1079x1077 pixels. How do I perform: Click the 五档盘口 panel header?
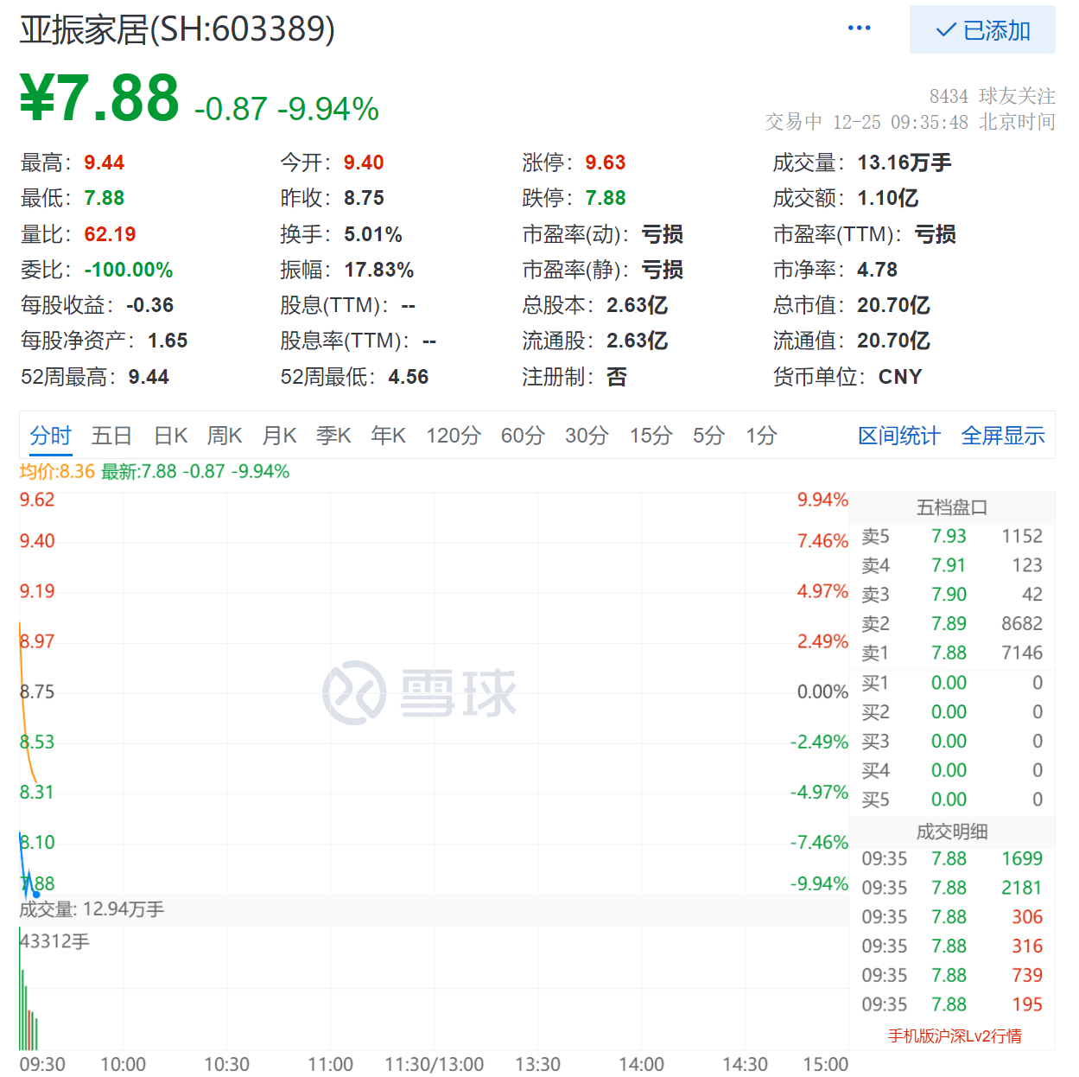[x=952, y=507]
